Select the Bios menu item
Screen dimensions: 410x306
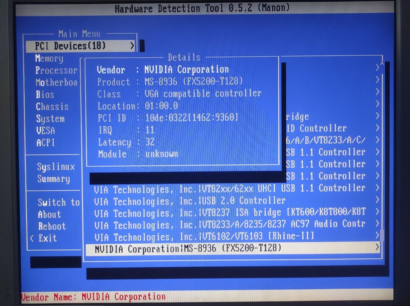click(x=45, y=95)
